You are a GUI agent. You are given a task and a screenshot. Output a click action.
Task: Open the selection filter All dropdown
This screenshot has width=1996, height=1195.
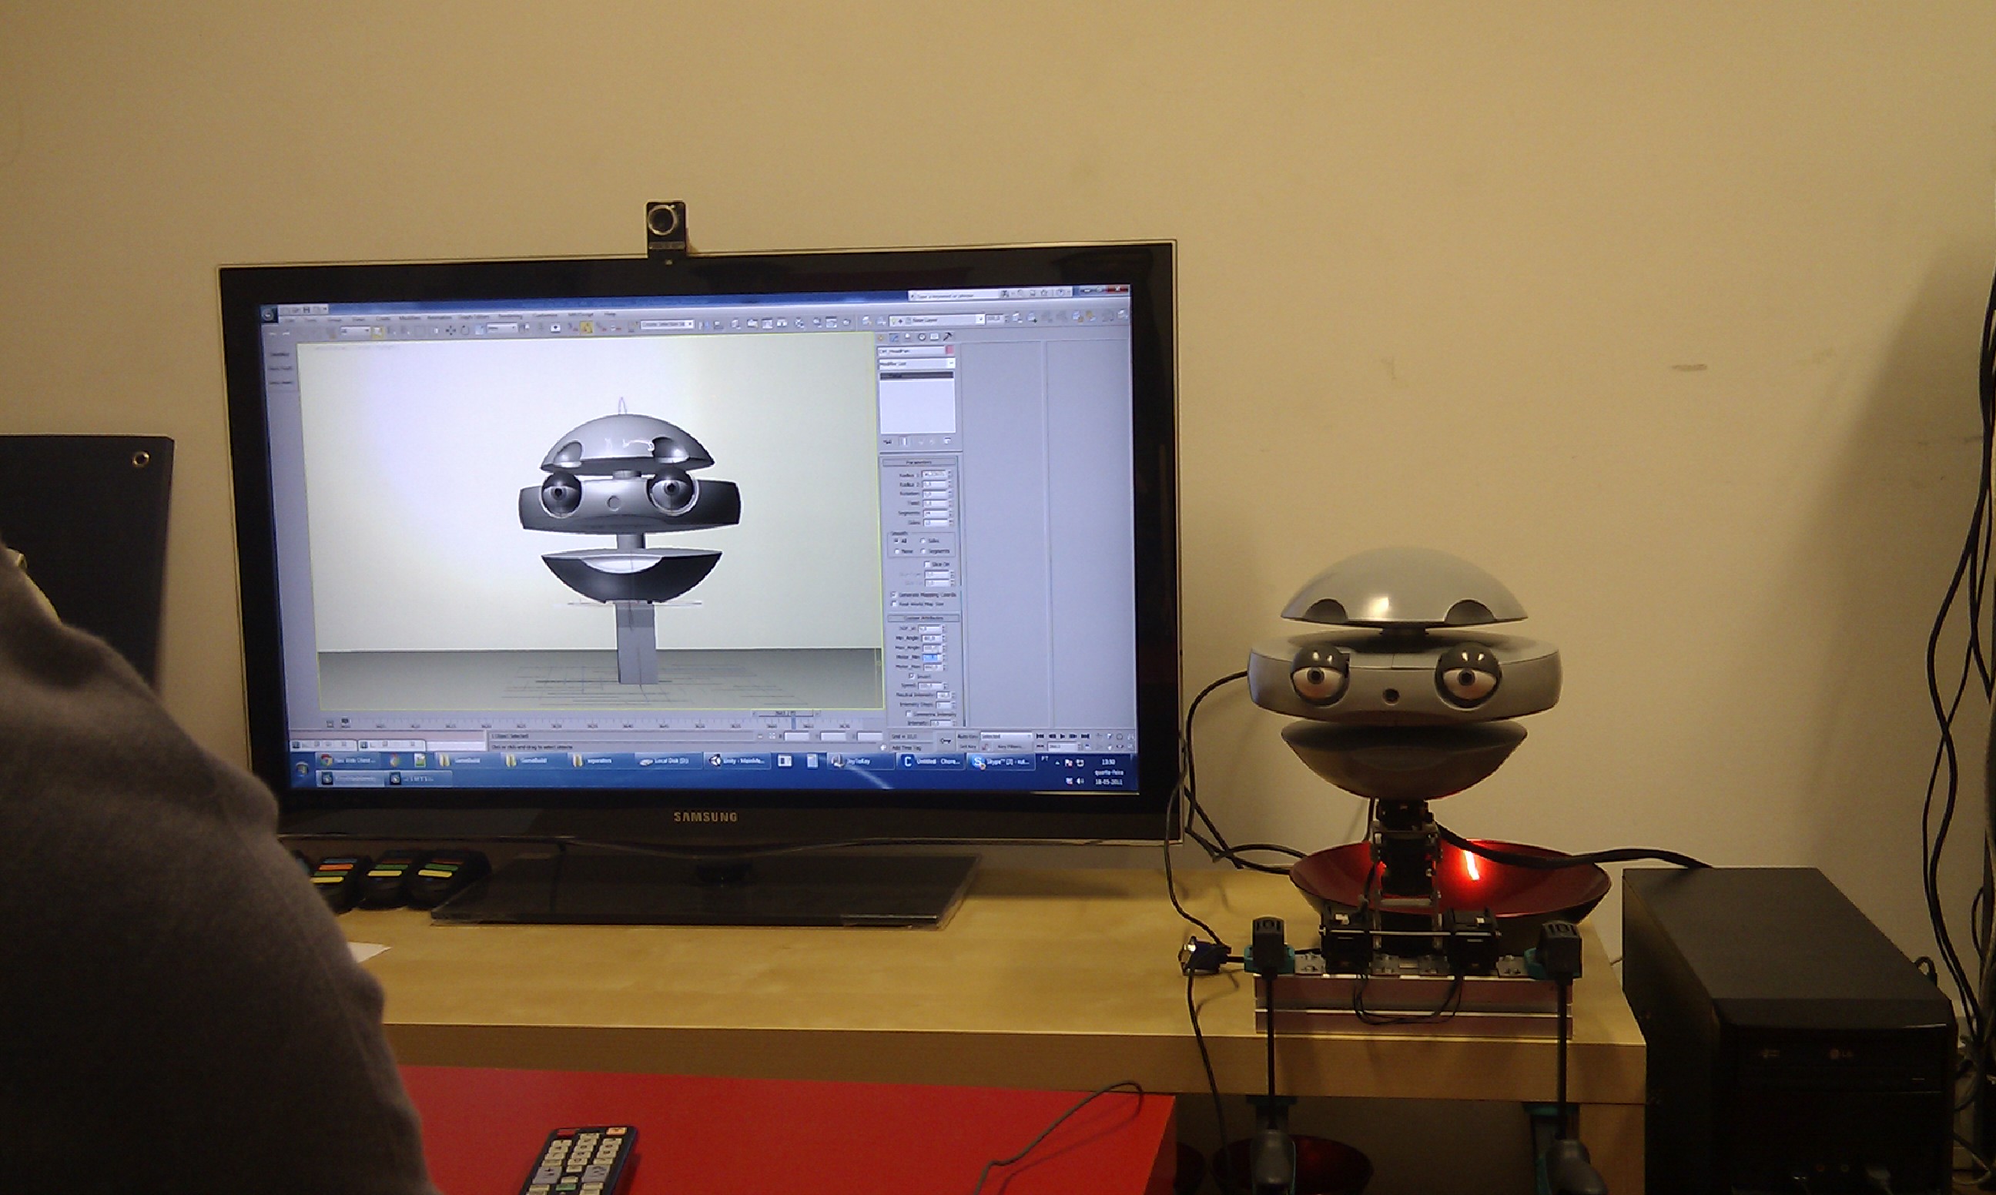[x=356, y=331]
